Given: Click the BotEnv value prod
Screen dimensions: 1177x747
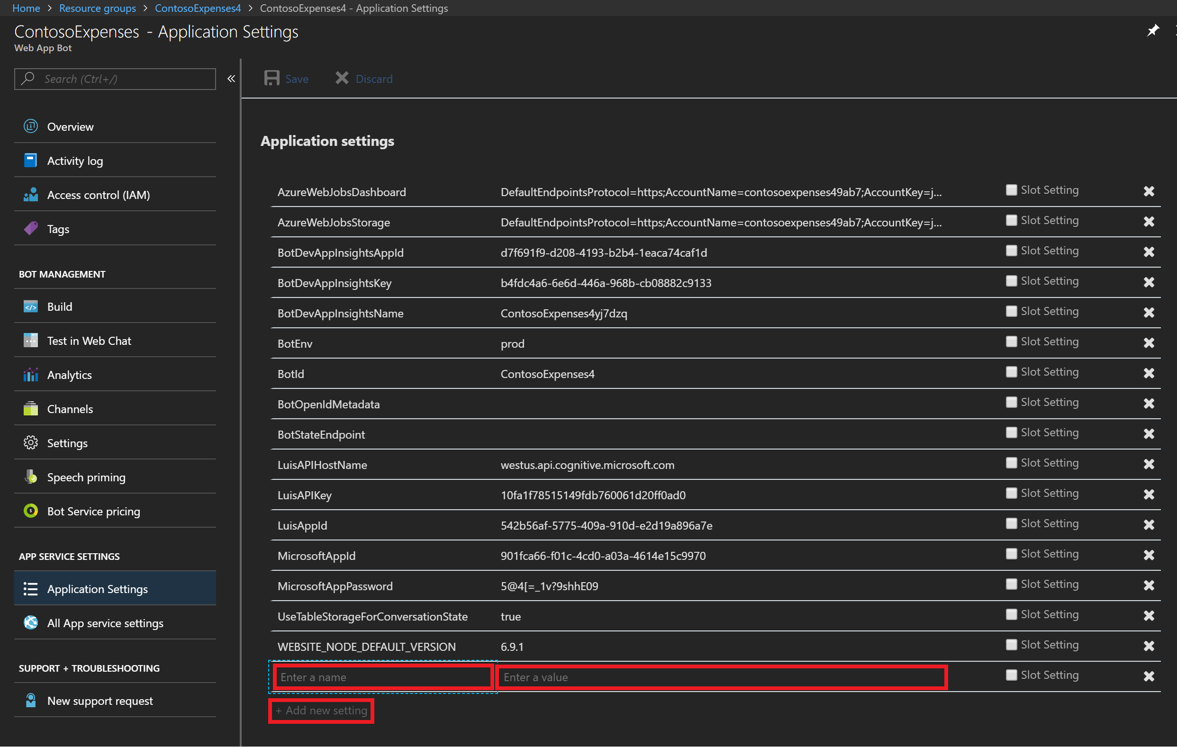Looking at the screenshot, I should click(x=512, y=343).
